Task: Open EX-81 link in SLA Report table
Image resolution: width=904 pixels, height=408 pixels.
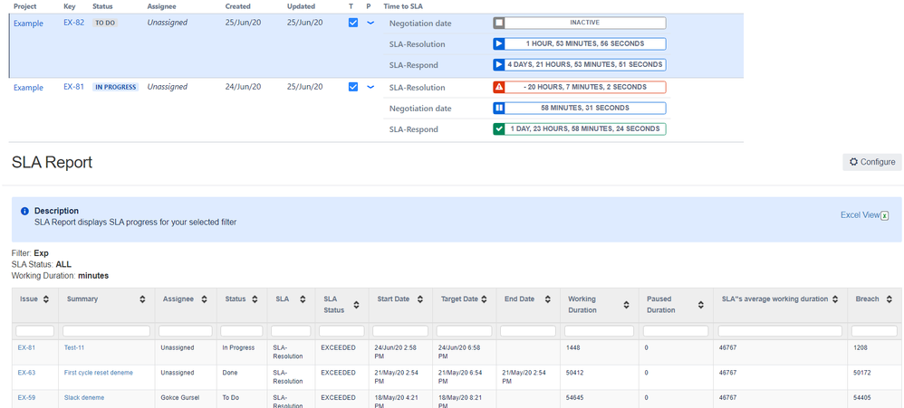Action: coord(26,347)
